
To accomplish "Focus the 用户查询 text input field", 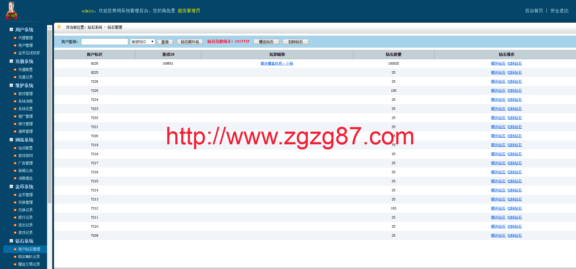I will (104, 42).
